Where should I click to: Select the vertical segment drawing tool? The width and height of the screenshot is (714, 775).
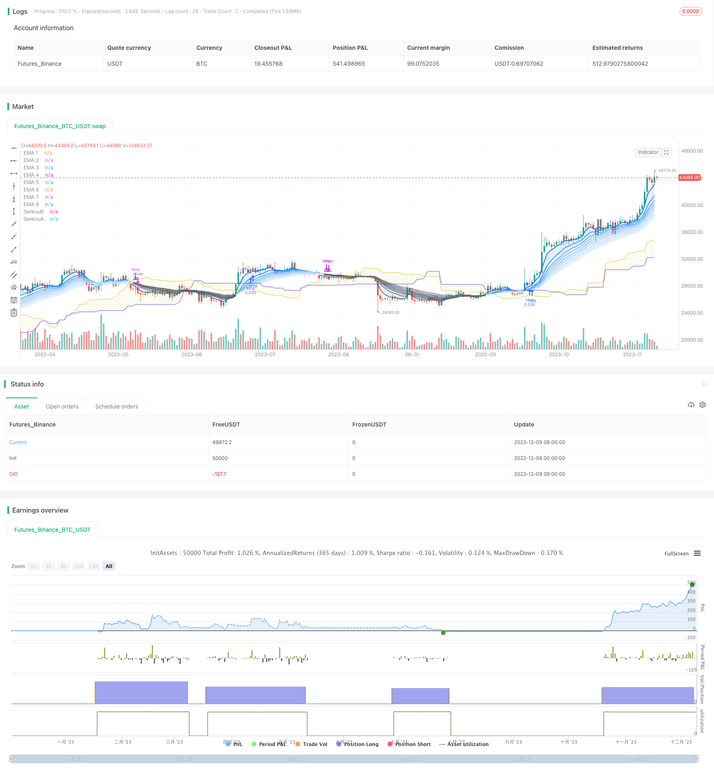click(14, 211)
